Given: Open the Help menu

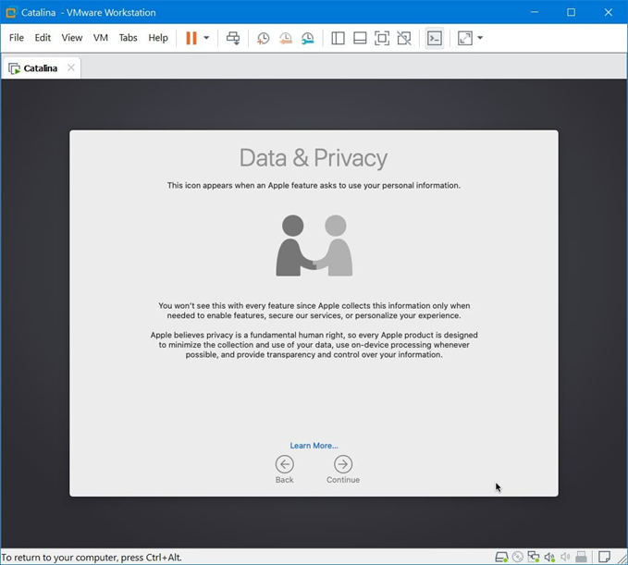Looking at the screenshot, I should tap(158, 38).
